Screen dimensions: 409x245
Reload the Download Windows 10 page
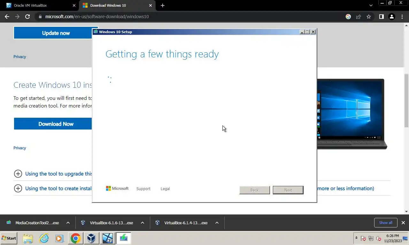coord(27,17)
